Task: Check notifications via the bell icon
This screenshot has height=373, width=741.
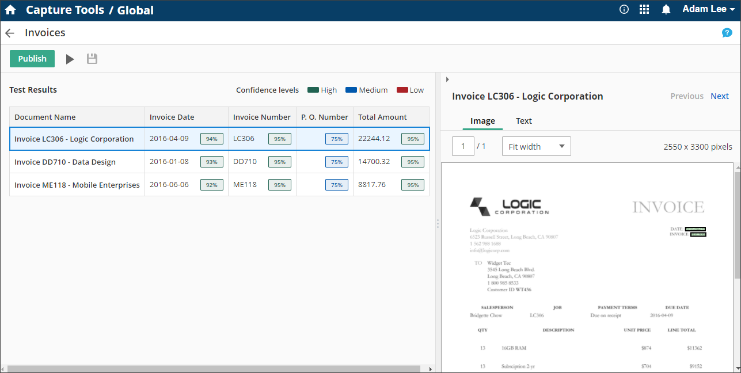Action: pyautogui.click(x=666, y=9)
